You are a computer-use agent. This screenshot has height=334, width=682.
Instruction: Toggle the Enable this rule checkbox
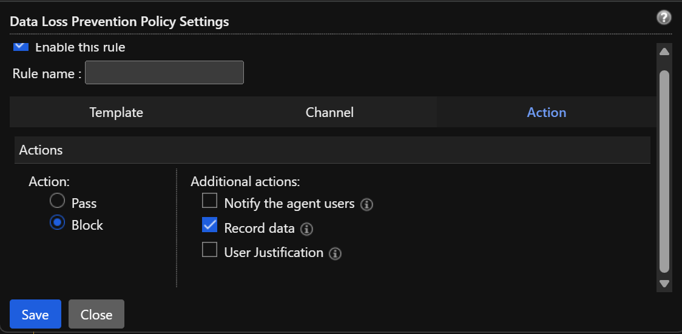point(21,47)
